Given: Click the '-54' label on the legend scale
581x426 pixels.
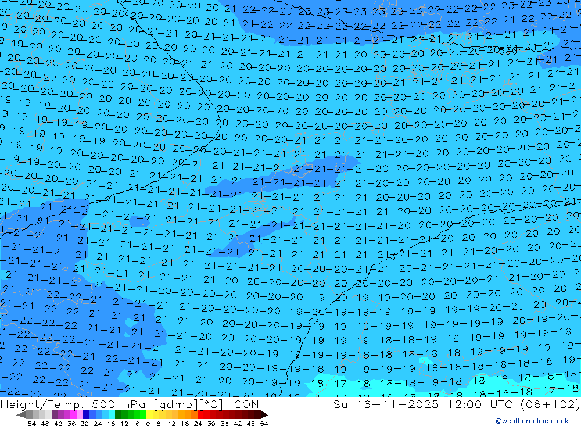Looking at the screenshot, I should [x=29, y=424].
